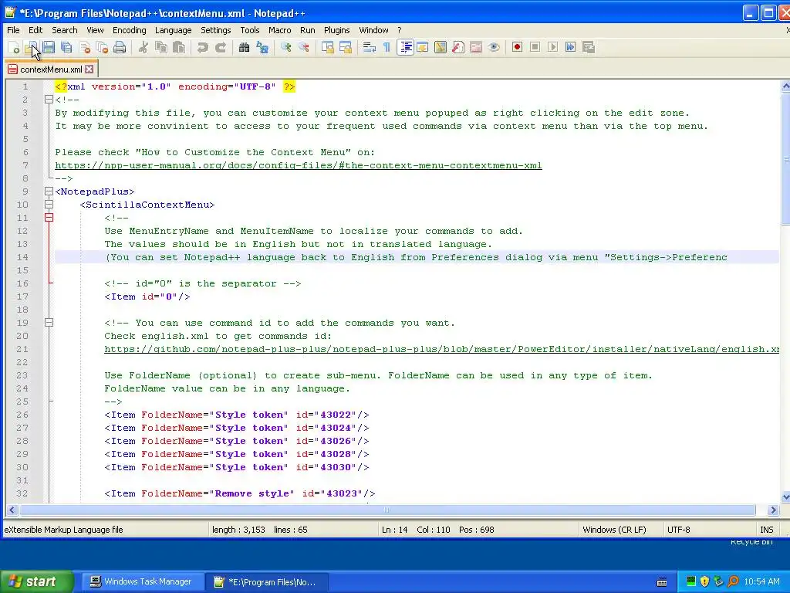The height and width of the screenshot is (593, 790).
Task: Collapse ScintillaContextMenu fold at line 10
Action: click(49, 205)
